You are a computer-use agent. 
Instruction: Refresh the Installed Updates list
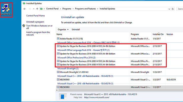point(173,9)
